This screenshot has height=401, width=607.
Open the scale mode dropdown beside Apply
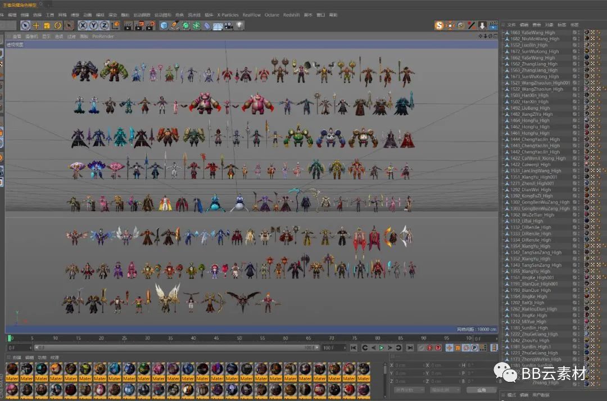pos(445,390)
